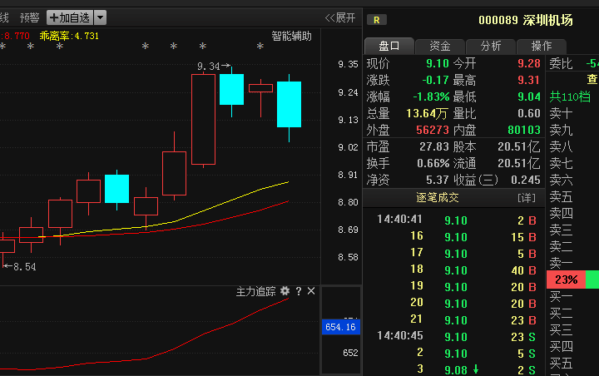Click the 换手 0.66% value
Screen dimensions: 599x376
click(433, 164)
